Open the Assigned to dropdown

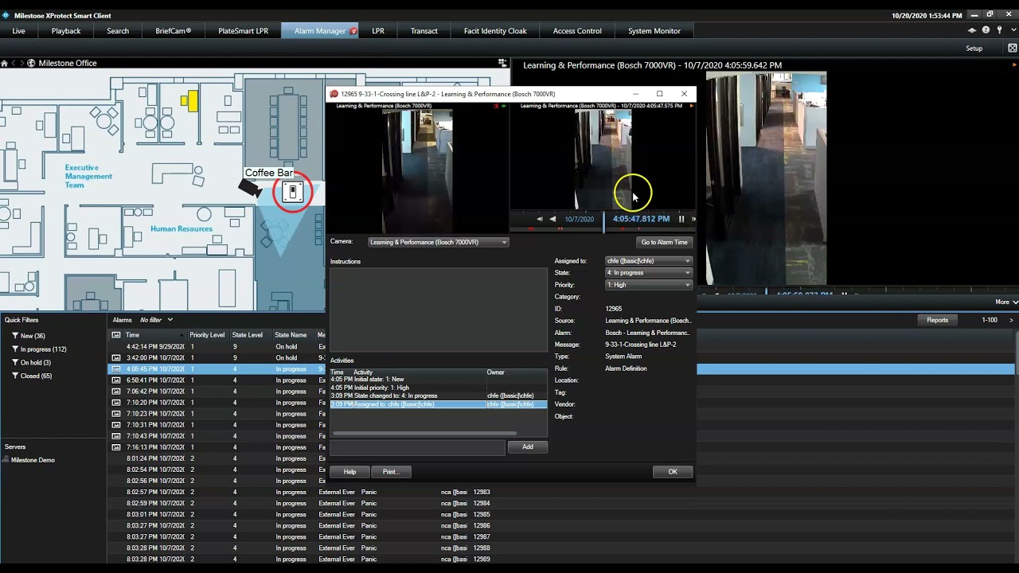click(648, 261)
